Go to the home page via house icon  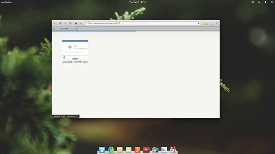tap(76, 23)
